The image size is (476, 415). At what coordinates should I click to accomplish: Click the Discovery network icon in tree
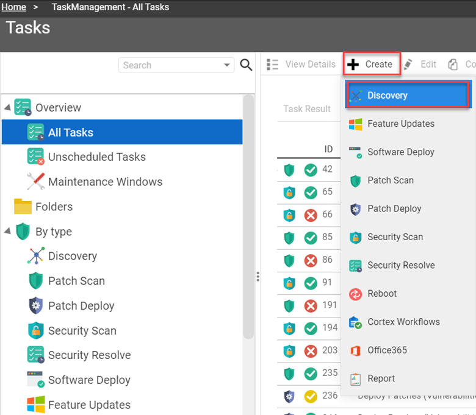tap(36, 256)
